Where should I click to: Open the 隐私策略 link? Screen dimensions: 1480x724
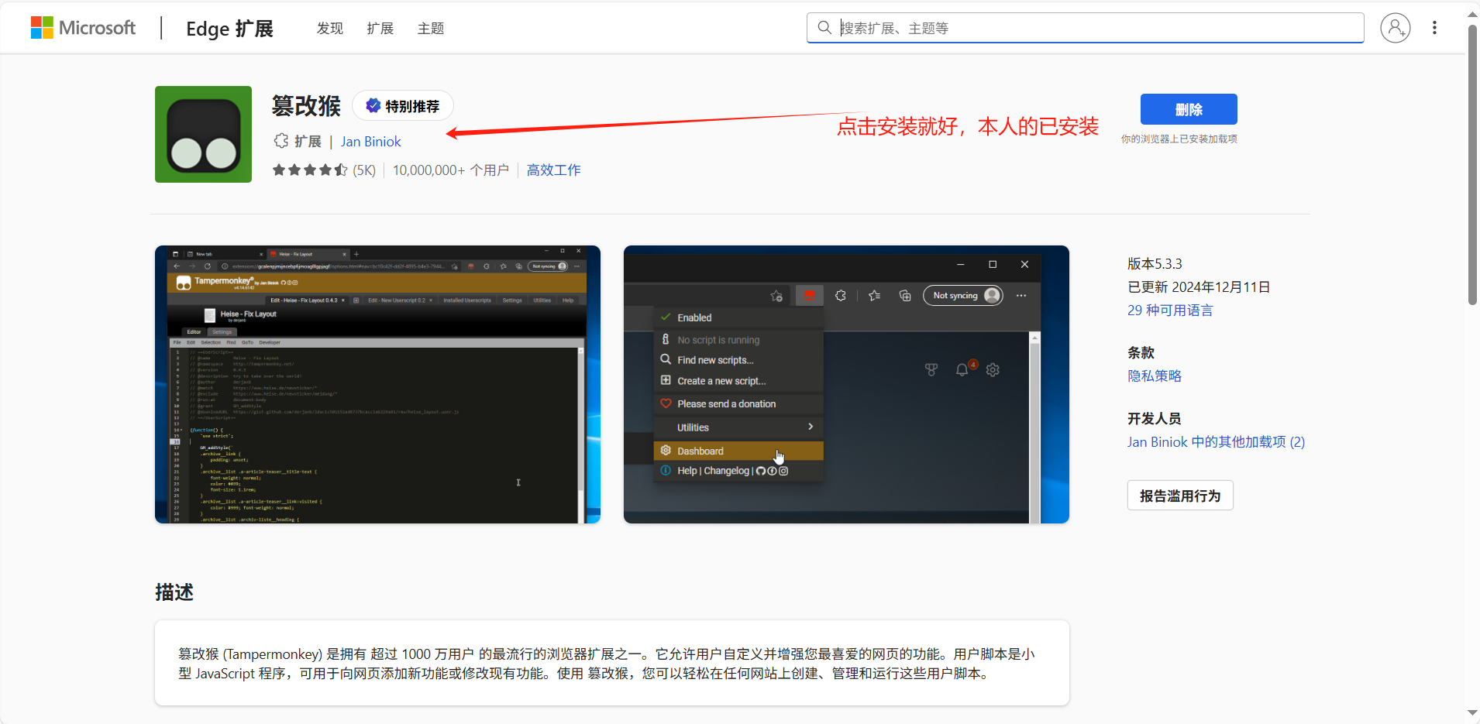[x=1155, y=376]
